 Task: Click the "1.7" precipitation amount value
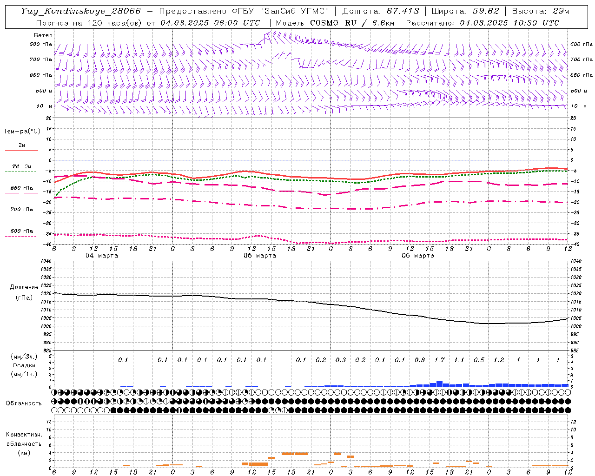point(439,360)
